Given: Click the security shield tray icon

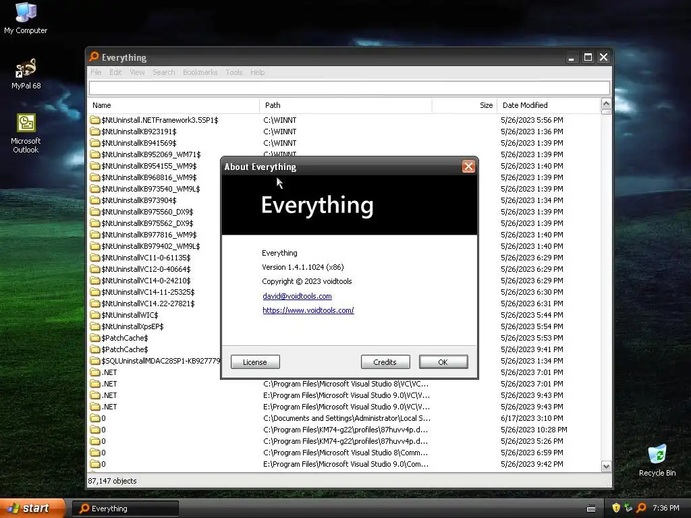Looking at the screenshot, I should 616,508.
